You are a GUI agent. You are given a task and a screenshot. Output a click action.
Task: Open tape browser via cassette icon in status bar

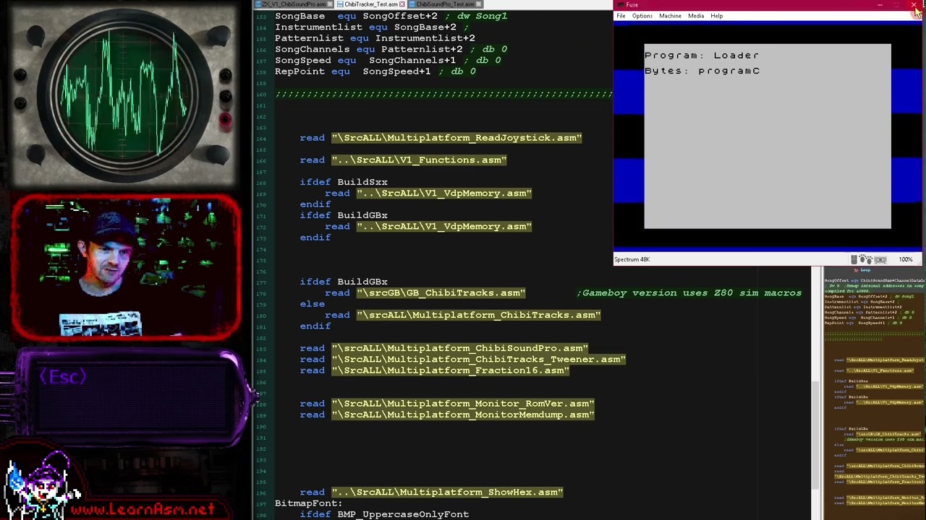(x=880, y=259)
